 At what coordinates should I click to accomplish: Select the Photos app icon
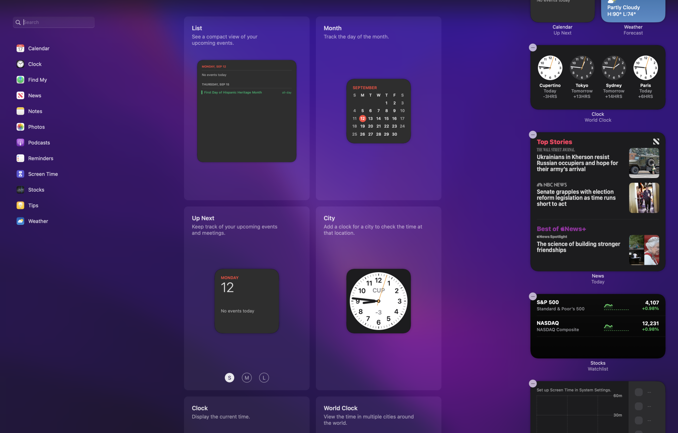tap(20, 127)
